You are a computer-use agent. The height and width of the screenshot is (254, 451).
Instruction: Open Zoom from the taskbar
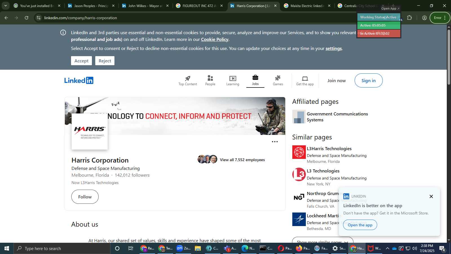click(183, 248)
